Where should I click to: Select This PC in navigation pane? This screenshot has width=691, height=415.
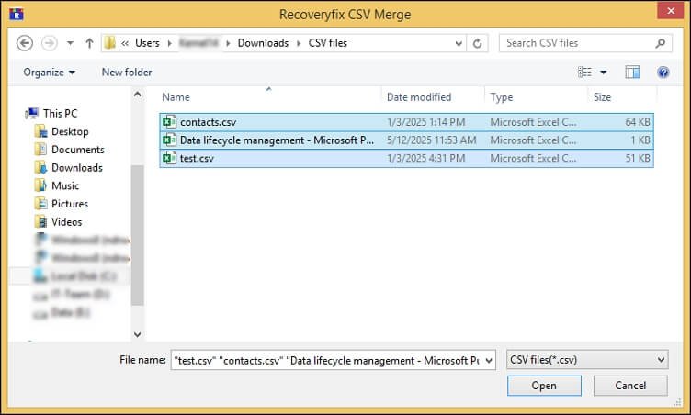pos(60,113)
